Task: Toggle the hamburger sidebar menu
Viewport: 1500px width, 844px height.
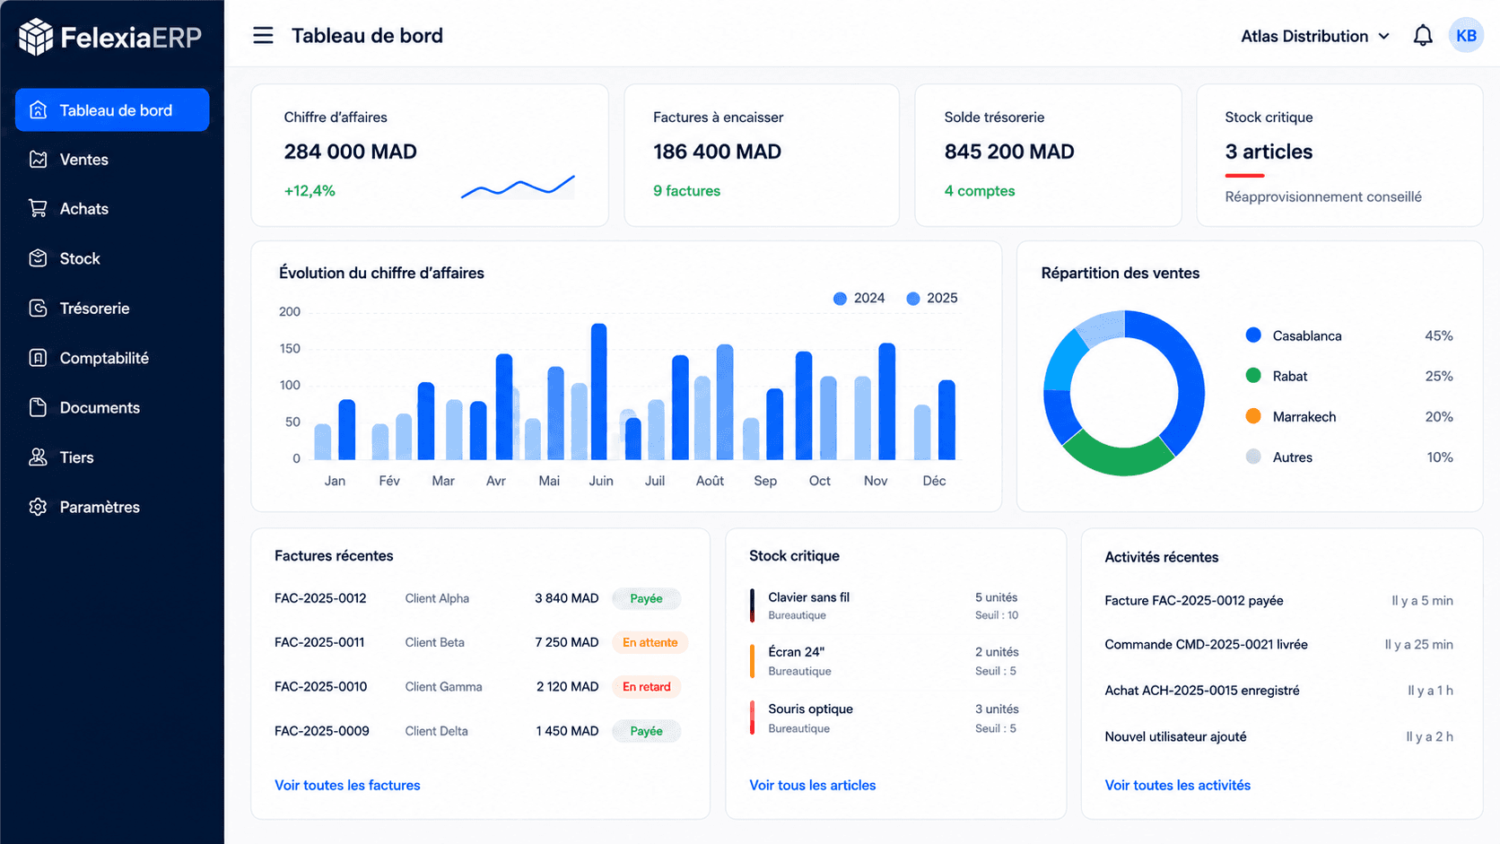Action: (x=263, y=36)
